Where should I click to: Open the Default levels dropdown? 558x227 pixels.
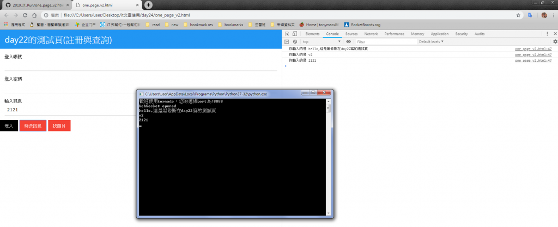[x=431, y=41]
